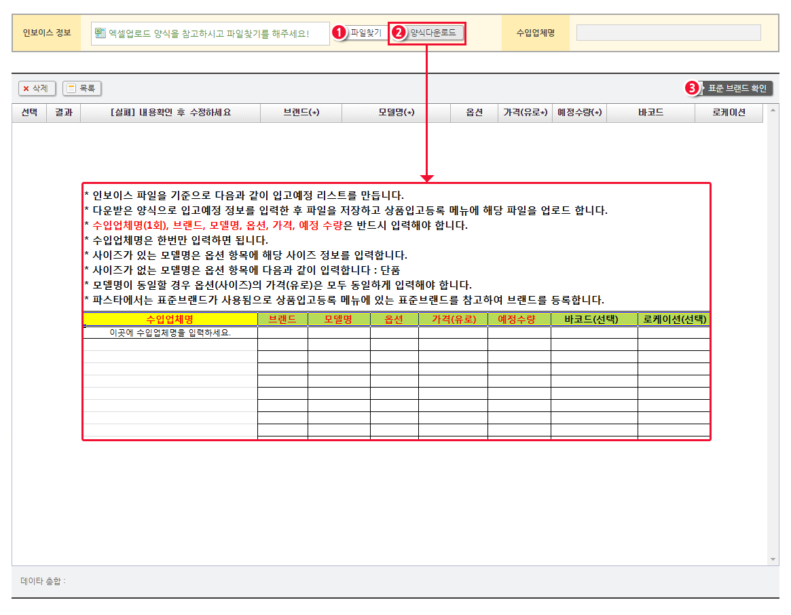
Task: Click the 데이타 총합 status text
Action: (43, 581)
